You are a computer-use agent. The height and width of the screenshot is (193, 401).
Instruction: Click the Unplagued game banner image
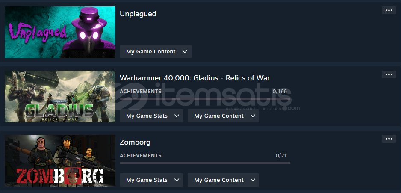pyautogui.click(x=60, y=32)
